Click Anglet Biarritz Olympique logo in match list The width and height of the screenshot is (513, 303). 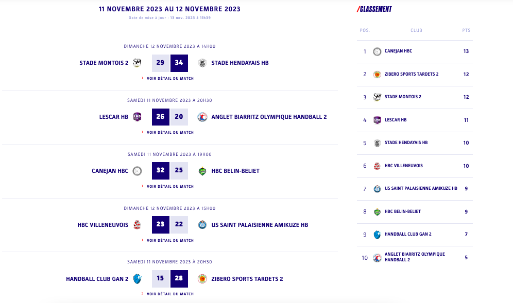coord(202,117)
